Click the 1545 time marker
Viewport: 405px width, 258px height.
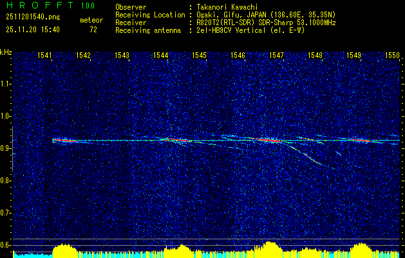(x=199, y=55)
